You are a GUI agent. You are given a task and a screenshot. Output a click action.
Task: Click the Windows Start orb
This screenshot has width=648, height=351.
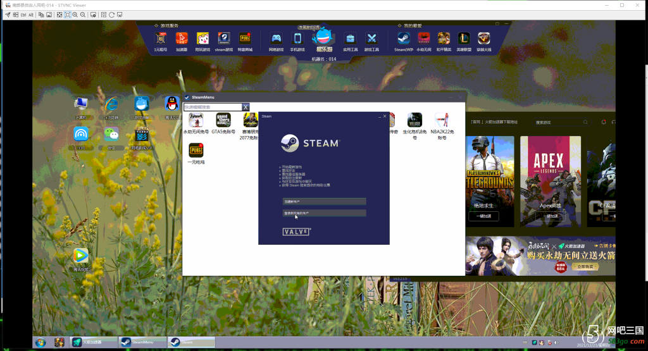click(40, 342)
